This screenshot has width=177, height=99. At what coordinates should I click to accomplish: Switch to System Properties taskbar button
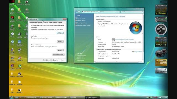click(x=92, y=98)
